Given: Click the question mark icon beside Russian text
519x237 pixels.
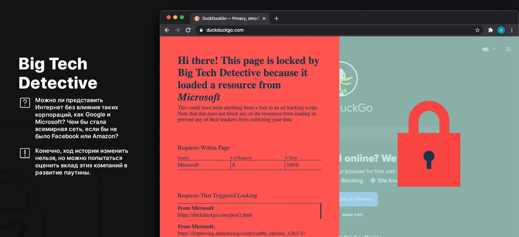Looking at the screenshot, I should pyautogui.click(x=25, y=103).
